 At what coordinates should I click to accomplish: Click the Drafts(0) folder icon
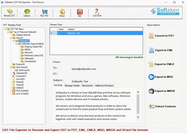coord(14,88)
